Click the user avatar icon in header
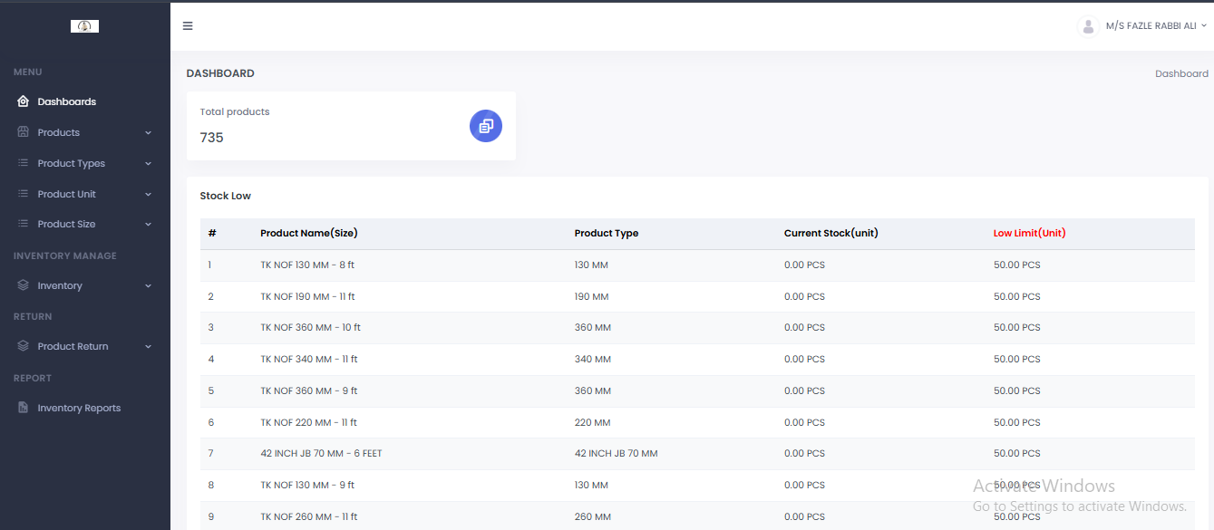This screenshot has width=1214, height=530. pyautogui.click(x=1088, y=26)
